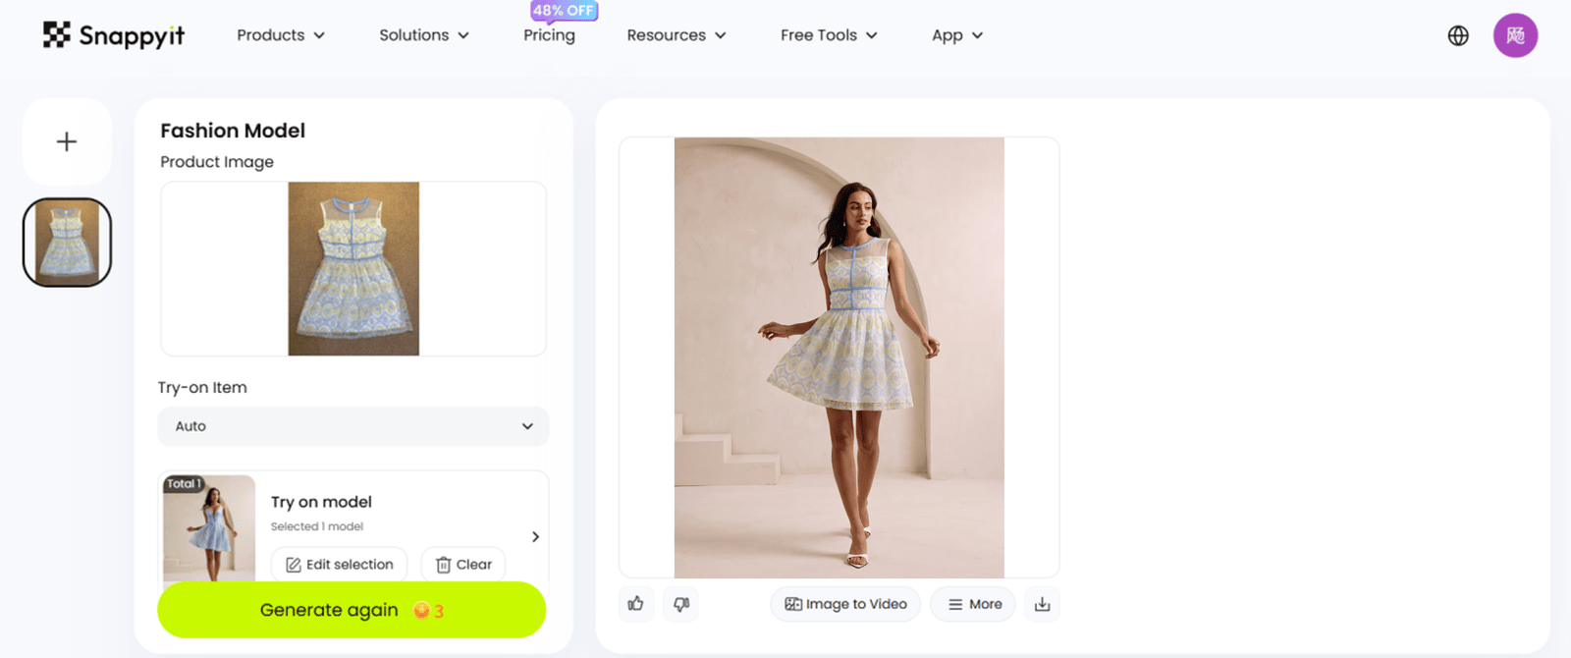Viewport: 1571px width, 658px height.
Task: Click the uploaded product image of the dress
Action: pos(353,268)
